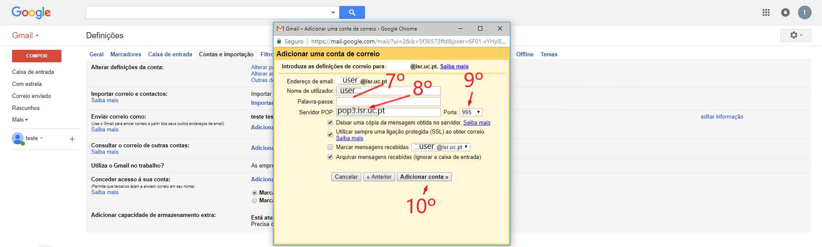This screenshot has width=822, height=247.
Task: Open Saiba mais under Enviar correio como
Action: [x=104, y=130]
